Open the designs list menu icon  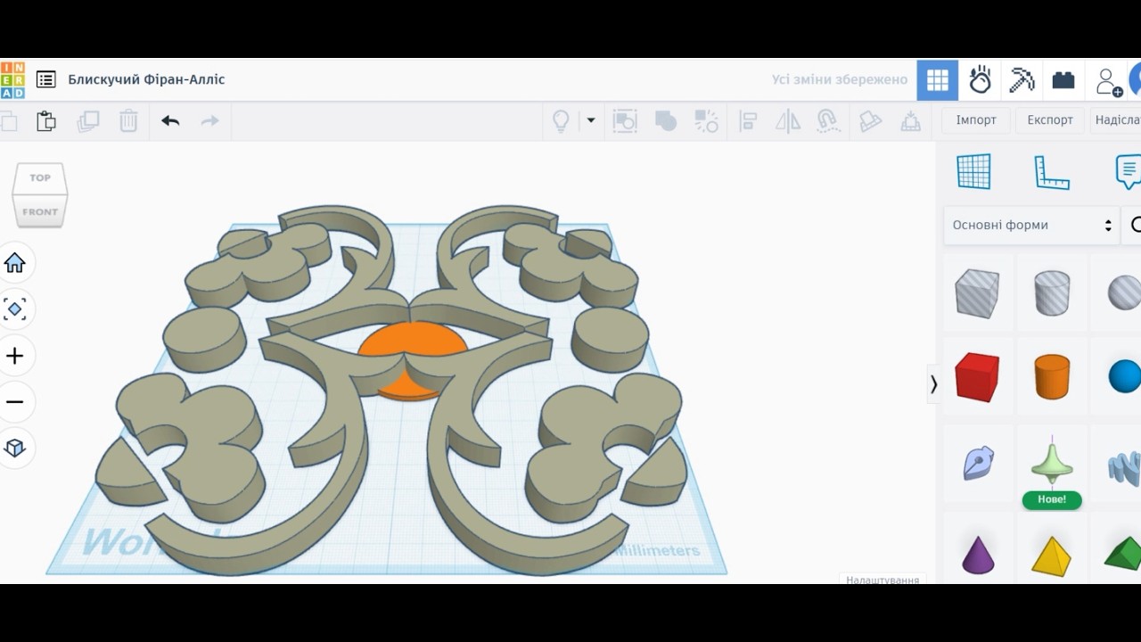(x=45, y=79)
